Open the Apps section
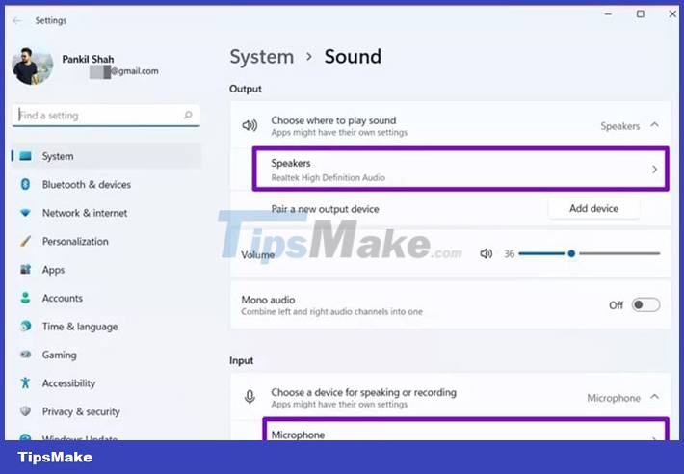Viewport: 684px width, 474px height. pyautogui.click(x=53, y=270)
